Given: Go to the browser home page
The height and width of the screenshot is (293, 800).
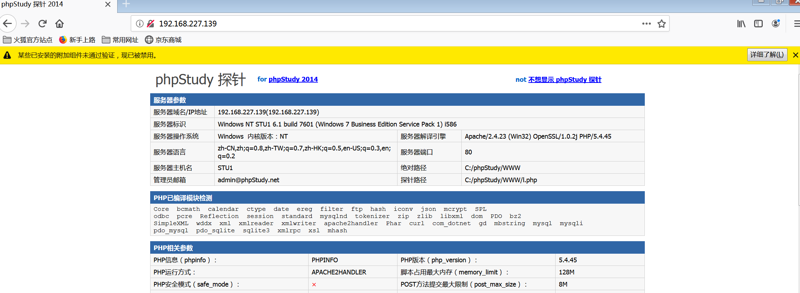Looking at the screenshot, I should pyautogui.click(x=59, y=24).
